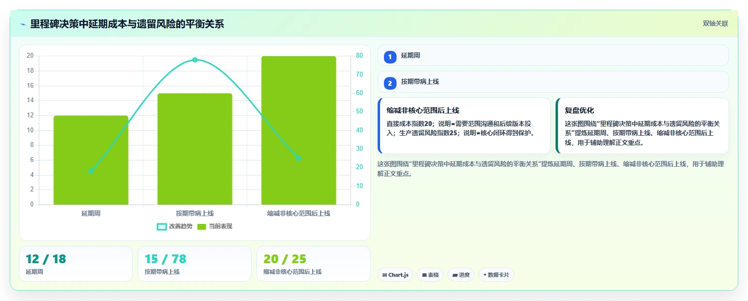Click the 20 / 25 stat card
This screenshot has width=748, height=301.
pyautogui.click(x=314, y=264)
